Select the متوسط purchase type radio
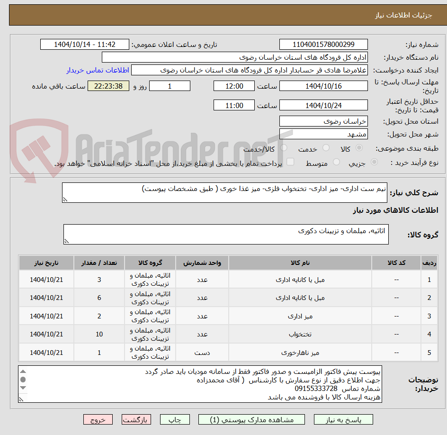The image size is (447, 435). click(336, 162)
